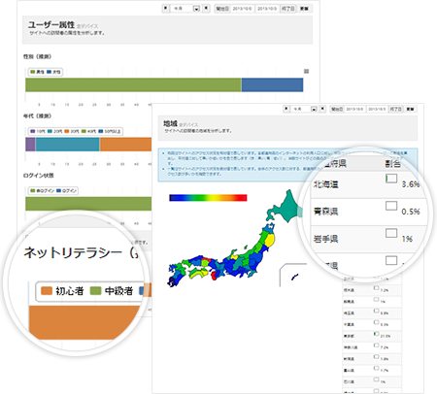Click 割合 column header in magnified table
Image resolution: width=437 pixels, height=394 pixels.
(x=392, y=164)
